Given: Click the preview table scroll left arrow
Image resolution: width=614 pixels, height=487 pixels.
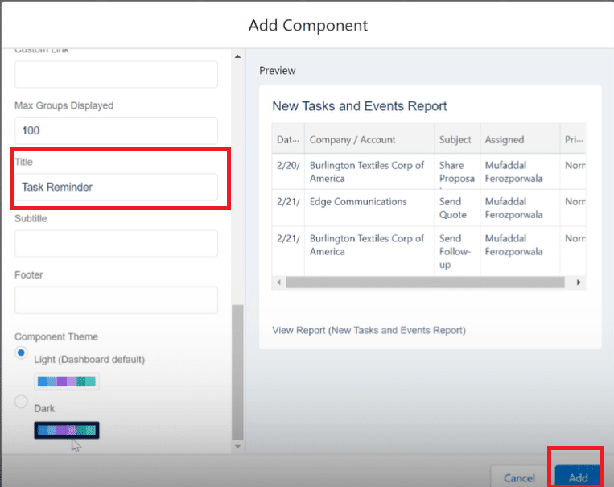Looking at the screenshot, I should tap(279, 283).
